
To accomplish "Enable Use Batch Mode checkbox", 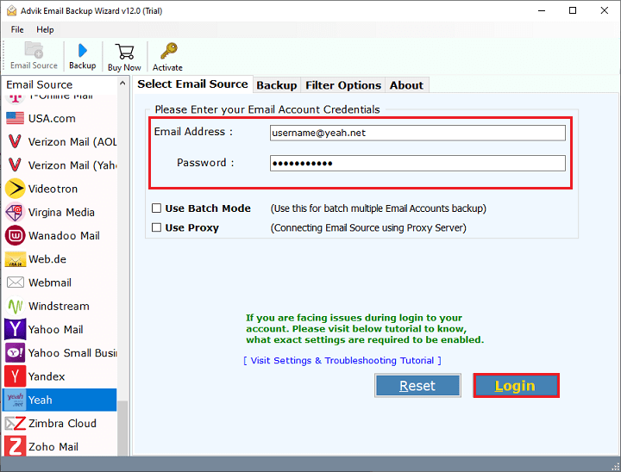I will [x=156, y=208].
